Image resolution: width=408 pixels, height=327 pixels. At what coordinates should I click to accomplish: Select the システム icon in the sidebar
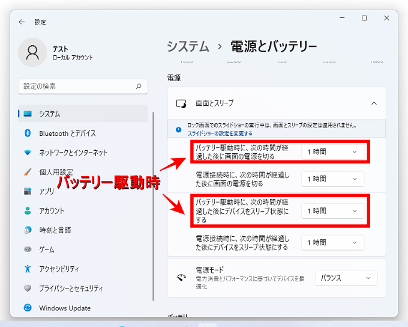coord(28,114)
